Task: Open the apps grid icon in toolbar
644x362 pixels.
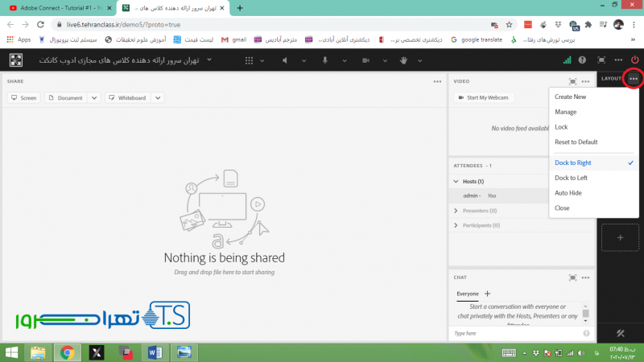Action: click(249, 60)
